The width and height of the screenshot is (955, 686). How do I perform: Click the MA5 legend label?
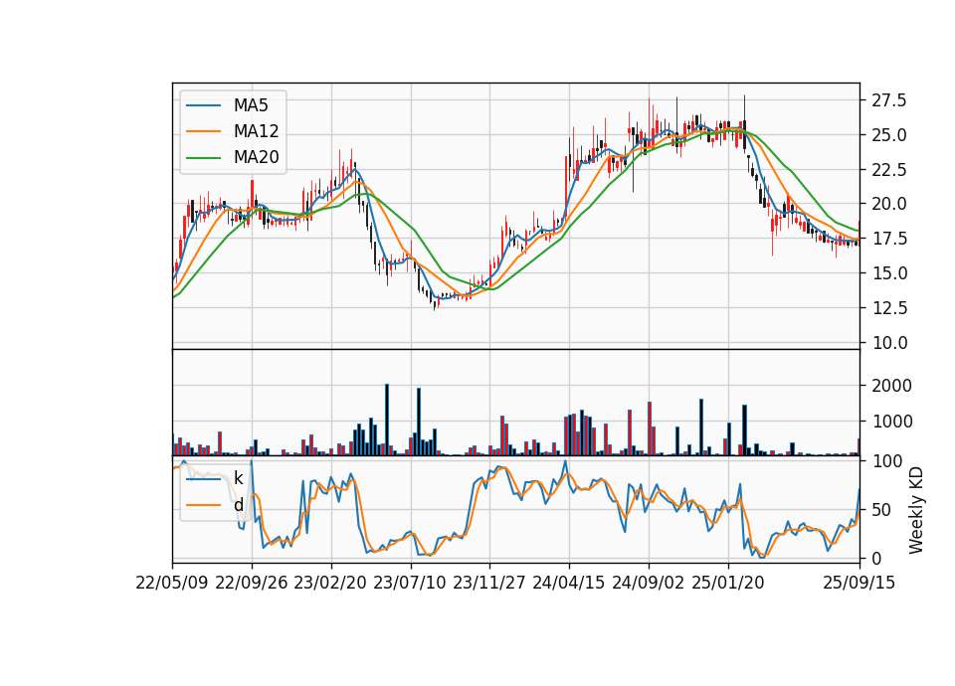251,105
